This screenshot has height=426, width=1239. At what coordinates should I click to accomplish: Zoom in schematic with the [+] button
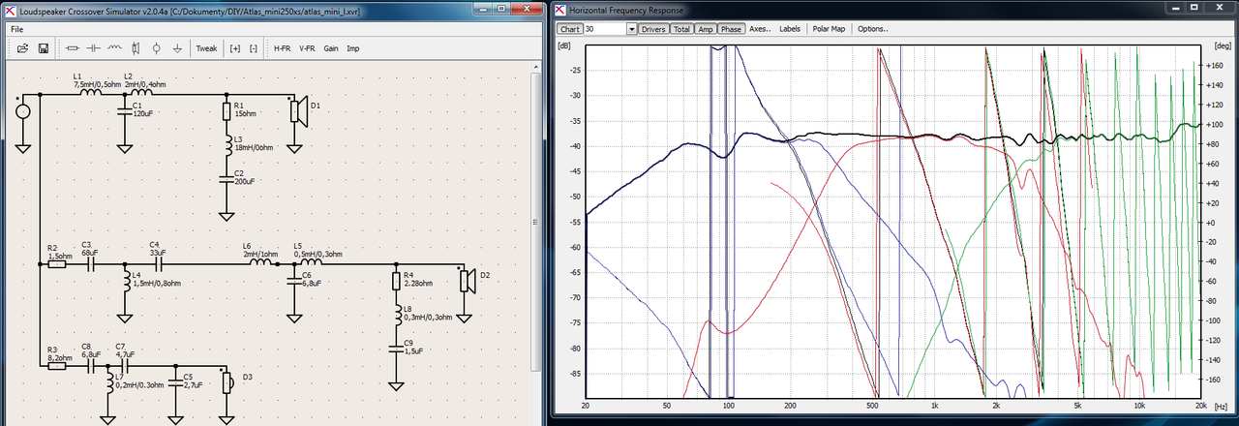[x=234, y=47]
